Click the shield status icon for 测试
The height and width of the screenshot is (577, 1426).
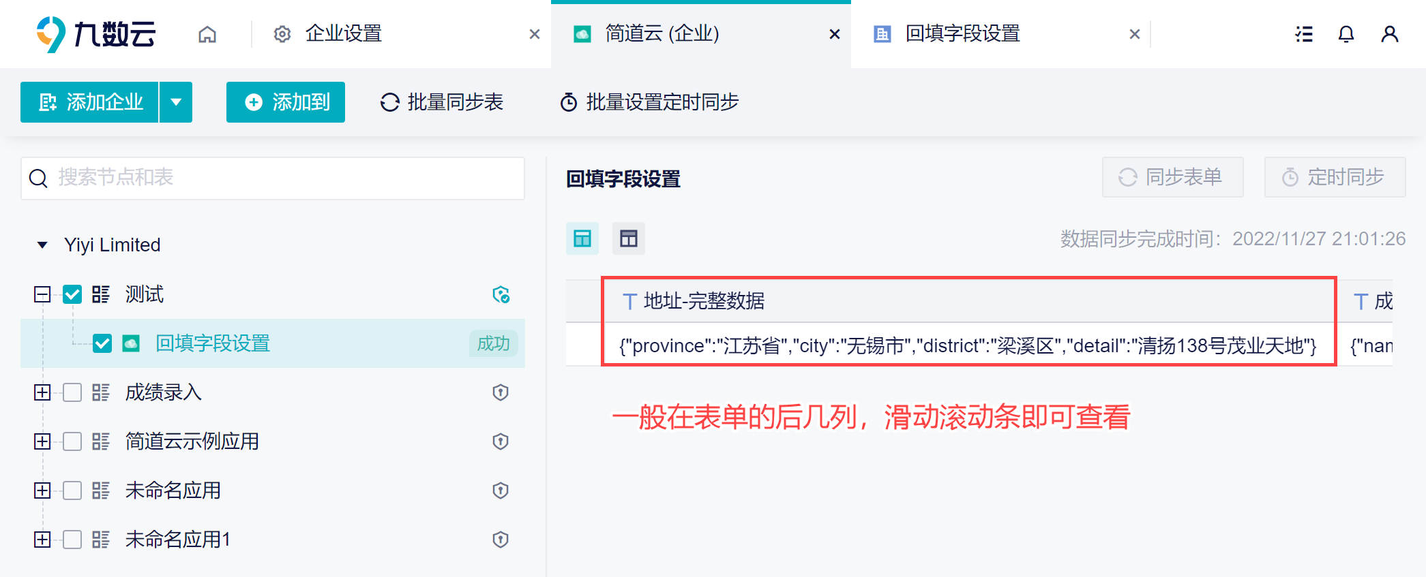501,294
